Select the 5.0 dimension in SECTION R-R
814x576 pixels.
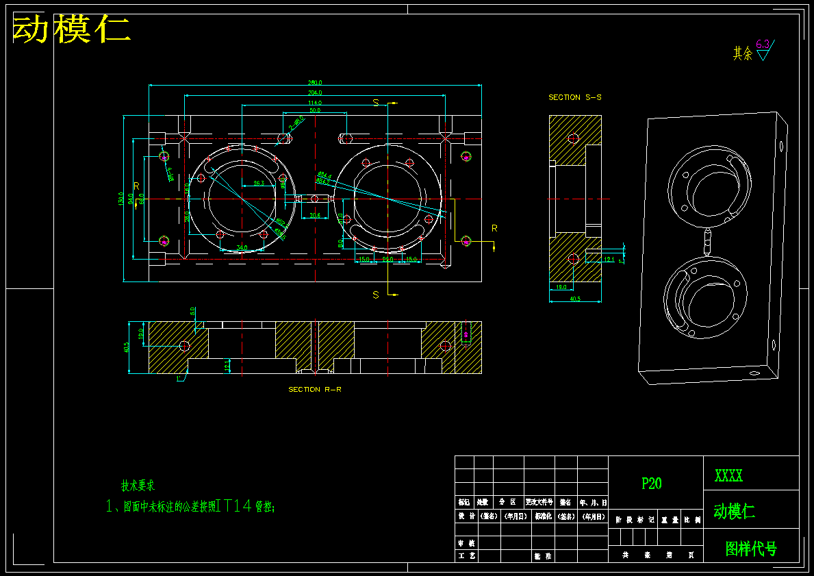192,311
